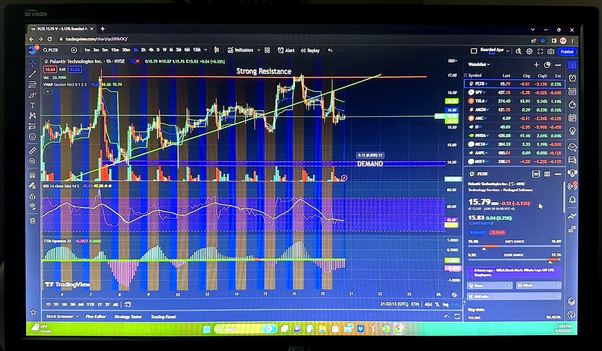Open the Stock Screener dropdown arrow

click(77, 316)
